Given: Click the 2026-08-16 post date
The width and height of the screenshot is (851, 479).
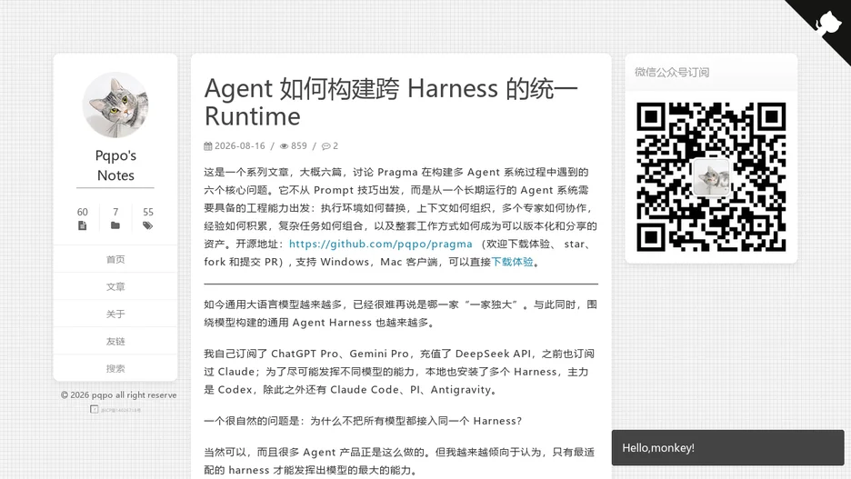Looking at the screenshot, I should pos(240,146).
